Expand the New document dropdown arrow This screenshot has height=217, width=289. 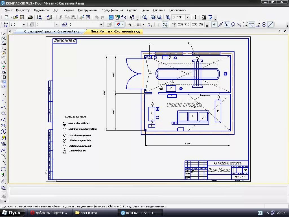pos(11,17)
